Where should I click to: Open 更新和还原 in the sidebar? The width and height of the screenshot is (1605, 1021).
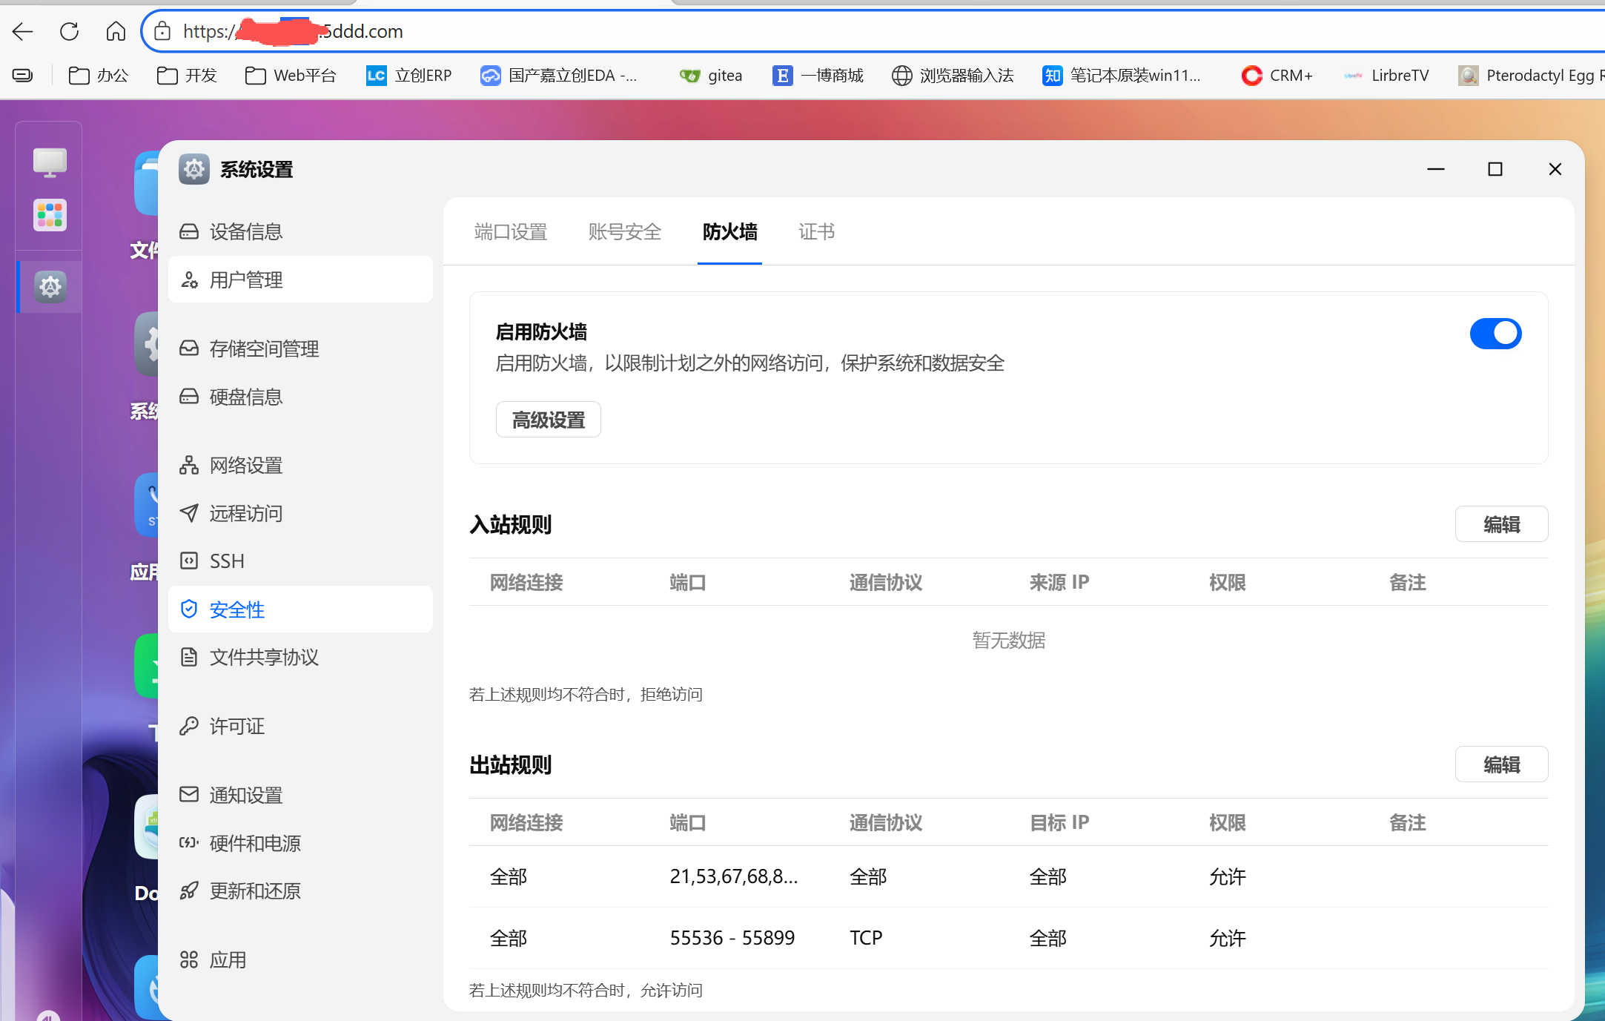[x=255, y=891]
